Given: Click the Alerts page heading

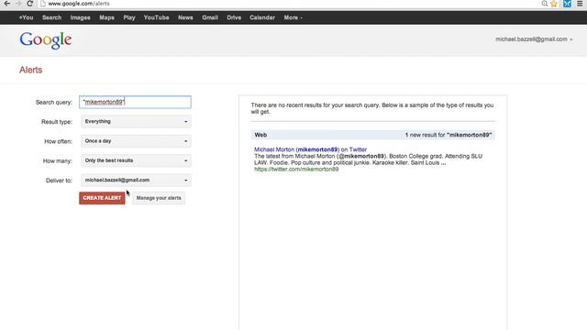Looking at the screenshot, I should click(x=30, y=70).
